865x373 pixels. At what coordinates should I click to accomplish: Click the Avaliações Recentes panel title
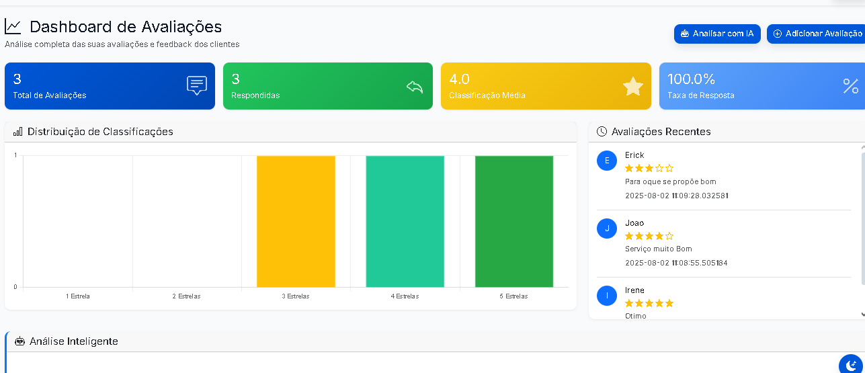pyautogui.click(x=661, y=132)
